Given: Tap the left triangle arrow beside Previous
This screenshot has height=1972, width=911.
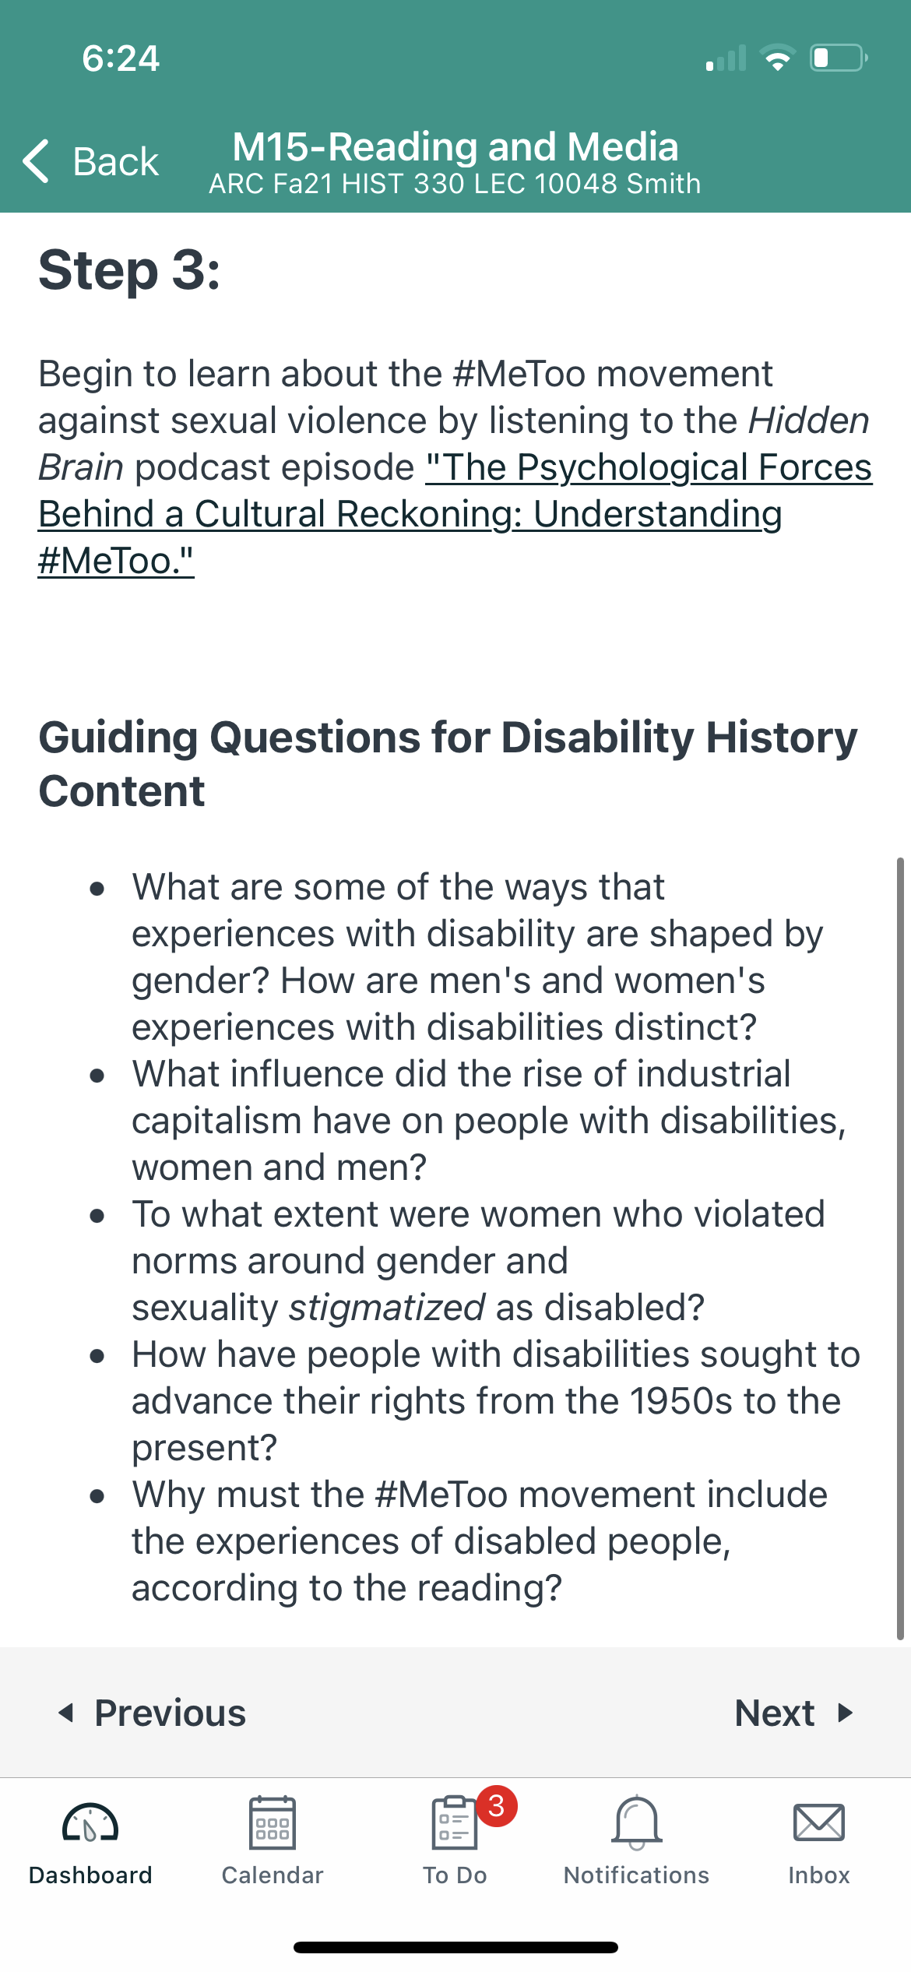Looking at the screenshot, I should (66, 1713).
